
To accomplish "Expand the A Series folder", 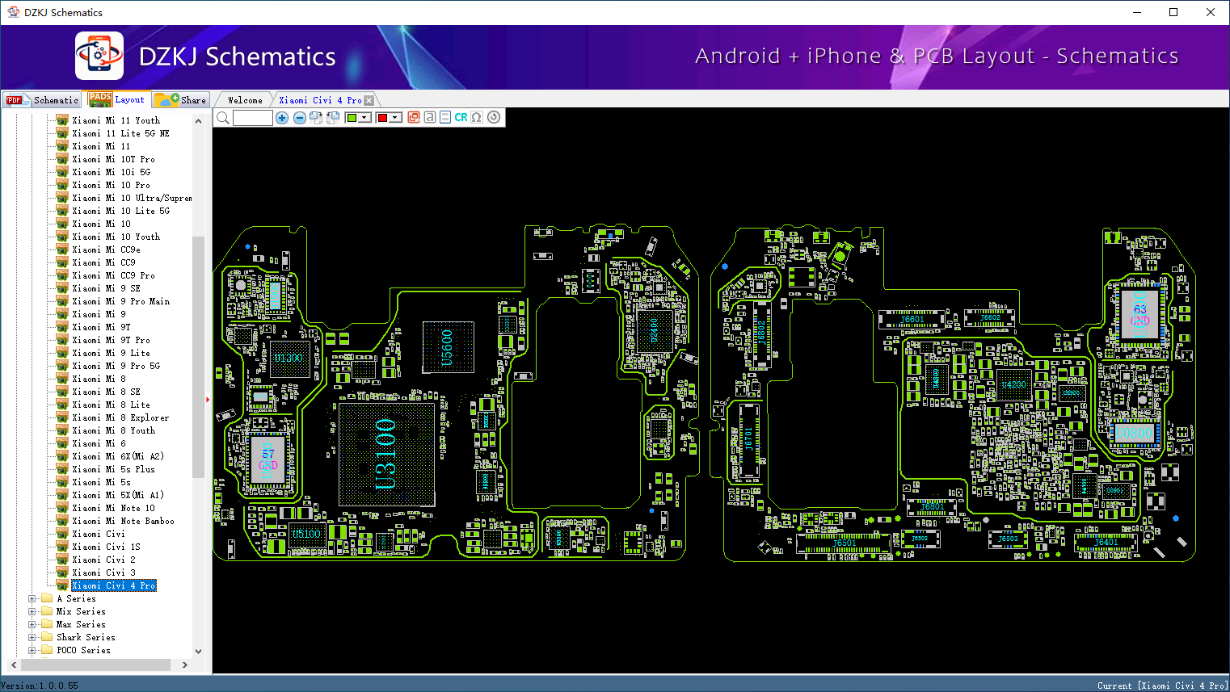I will tap(32, 599).
